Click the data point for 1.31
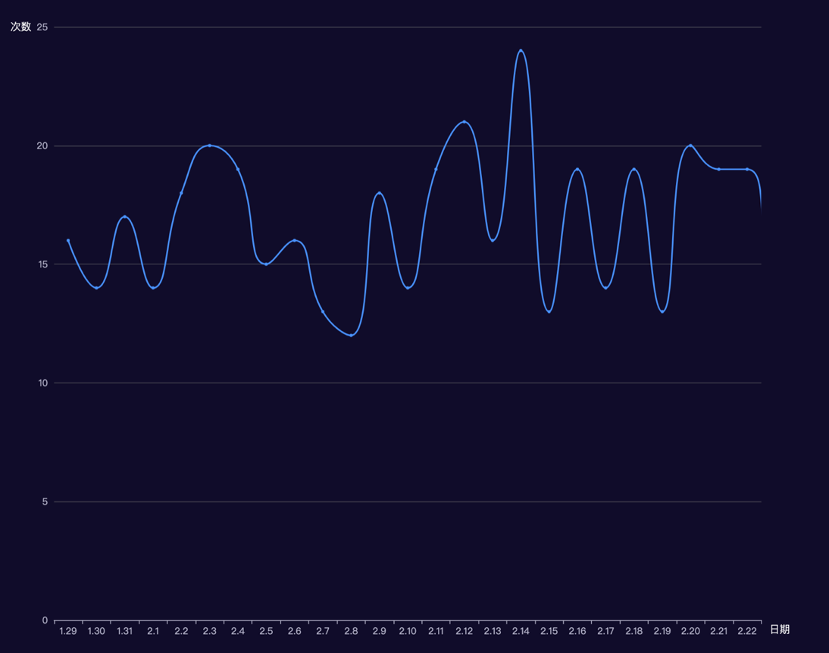 (x=125, y=217)
